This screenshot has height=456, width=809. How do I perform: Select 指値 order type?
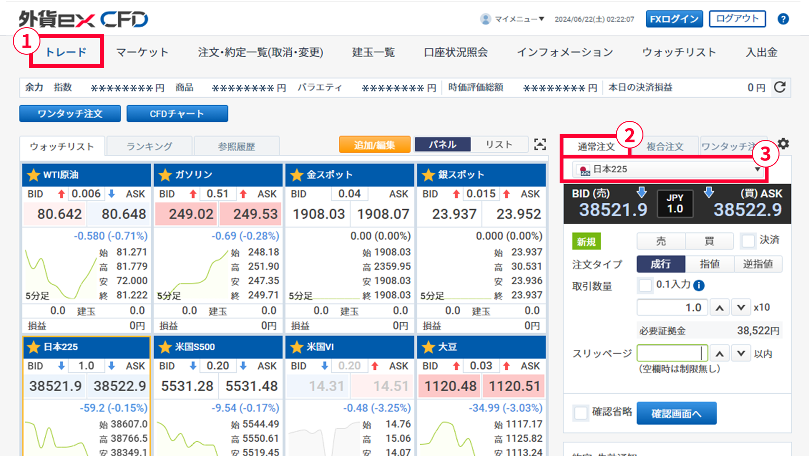(x=709, y=264)
